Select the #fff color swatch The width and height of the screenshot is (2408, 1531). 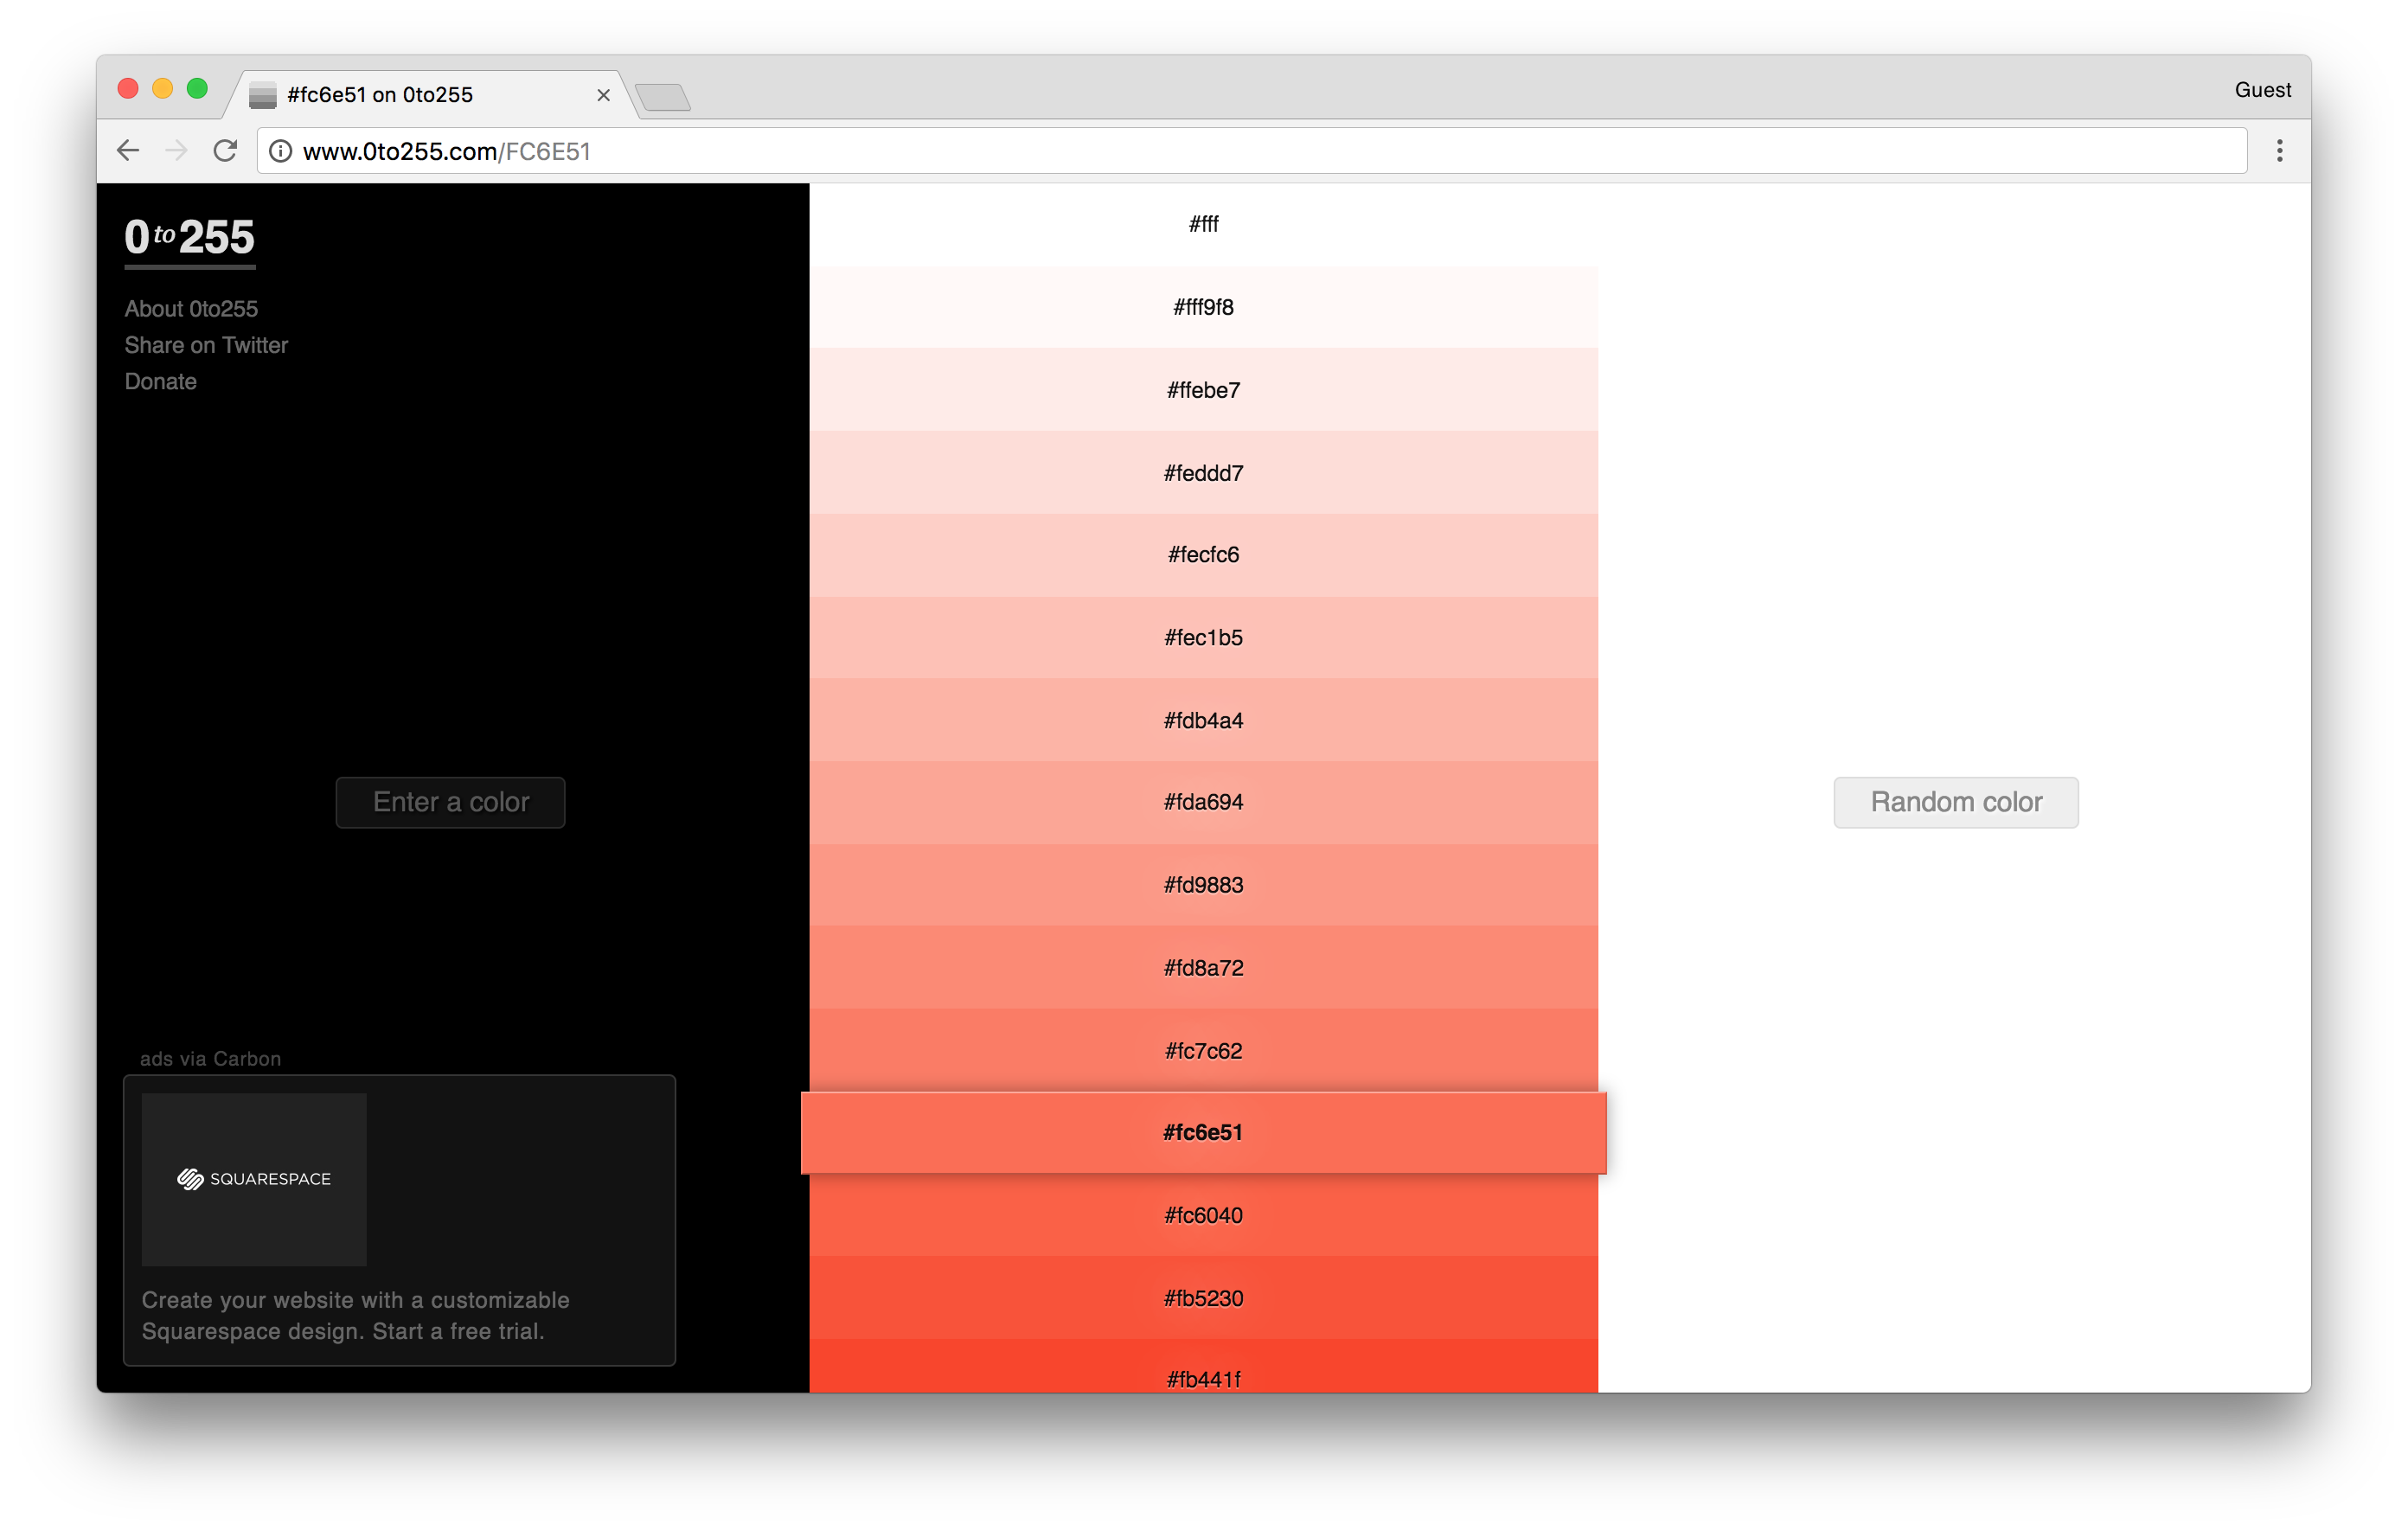coord(1203,224)
